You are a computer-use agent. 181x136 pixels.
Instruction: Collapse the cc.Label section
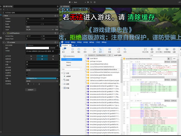pyautogui.click(x=3, y=42)
